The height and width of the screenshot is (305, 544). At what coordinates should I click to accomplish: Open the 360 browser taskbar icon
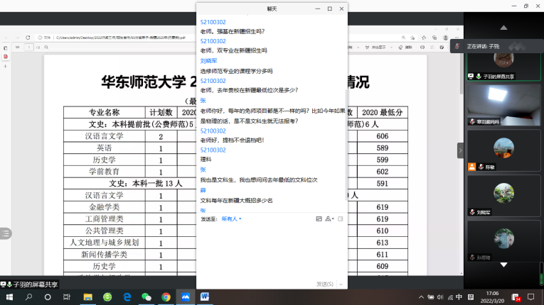point(107,297)
